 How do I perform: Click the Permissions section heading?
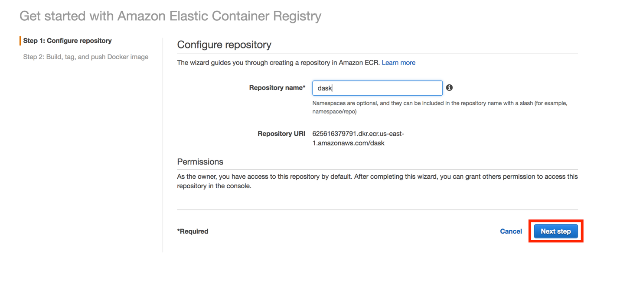(x=200, y=162)
